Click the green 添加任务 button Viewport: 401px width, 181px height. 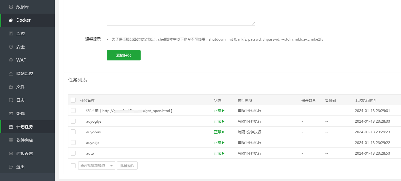(123, 55)
